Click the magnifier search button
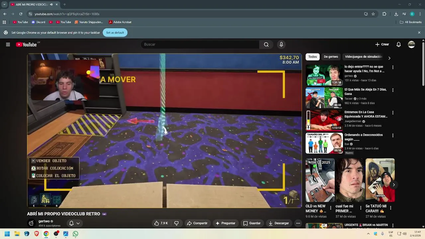 pyautogui.click(x=266, y=44)
